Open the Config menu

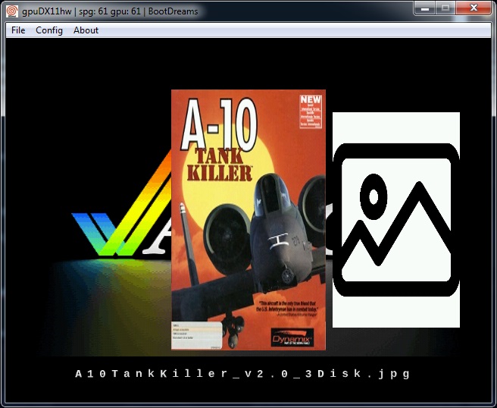tap(49, 30)
